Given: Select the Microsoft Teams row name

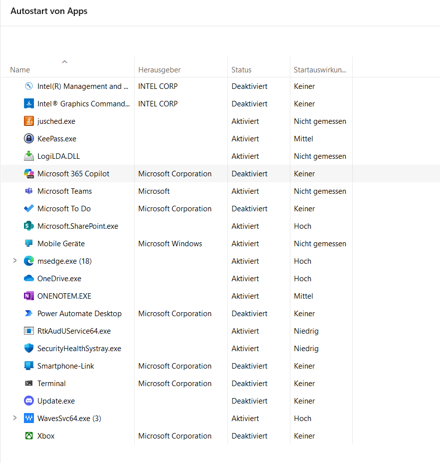Looking at the screenshot, I should click(64, 191).
